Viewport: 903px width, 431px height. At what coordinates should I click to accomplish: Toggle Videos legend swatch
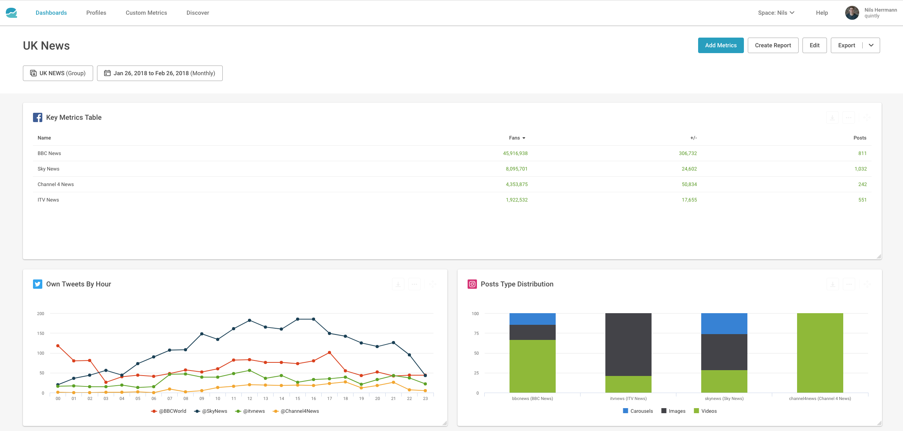coord(697,411)
